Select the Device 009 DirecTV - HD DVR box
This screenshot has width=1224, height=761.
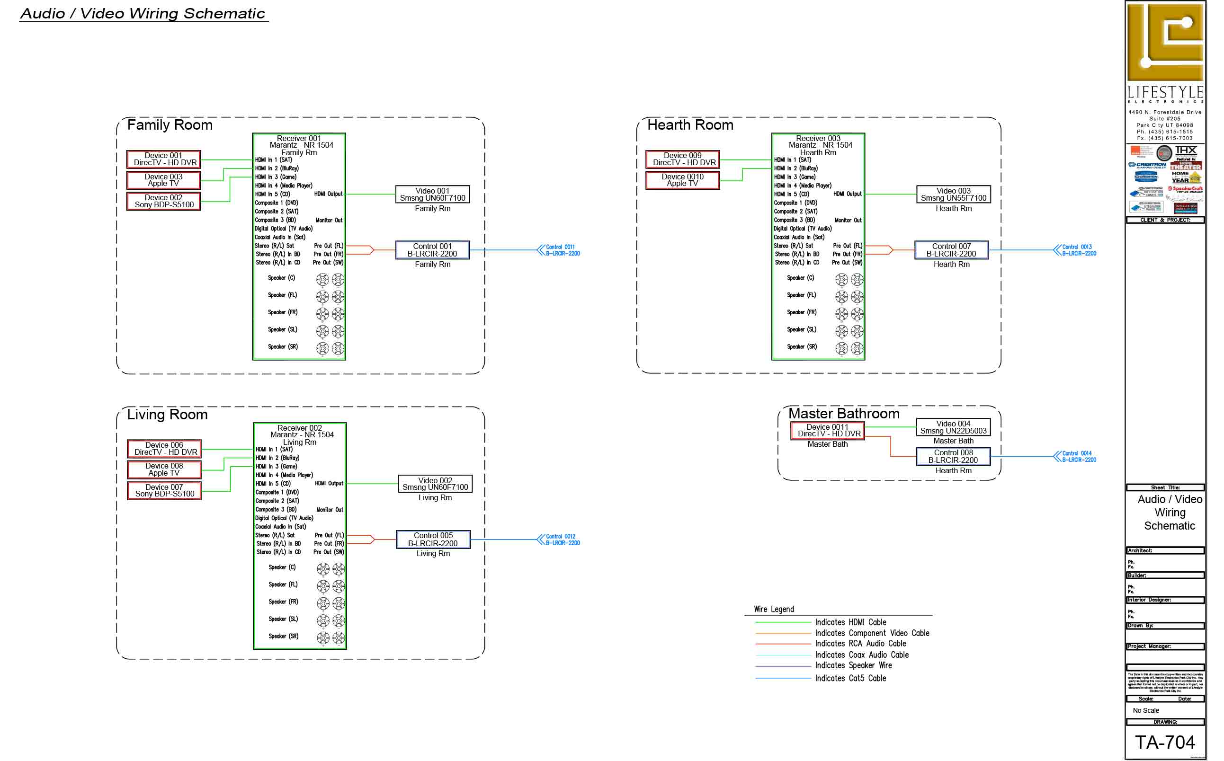(683, 159)
